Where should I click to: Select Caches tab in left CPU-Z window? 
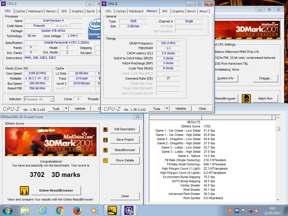point(20,11)
